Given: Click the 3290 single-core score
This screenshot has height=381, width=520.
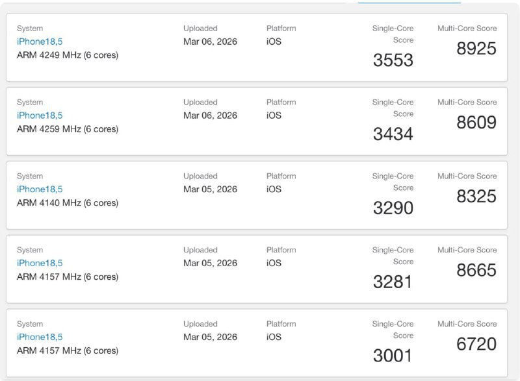Looking at the screenshot, I should click(x=393, y=208).
